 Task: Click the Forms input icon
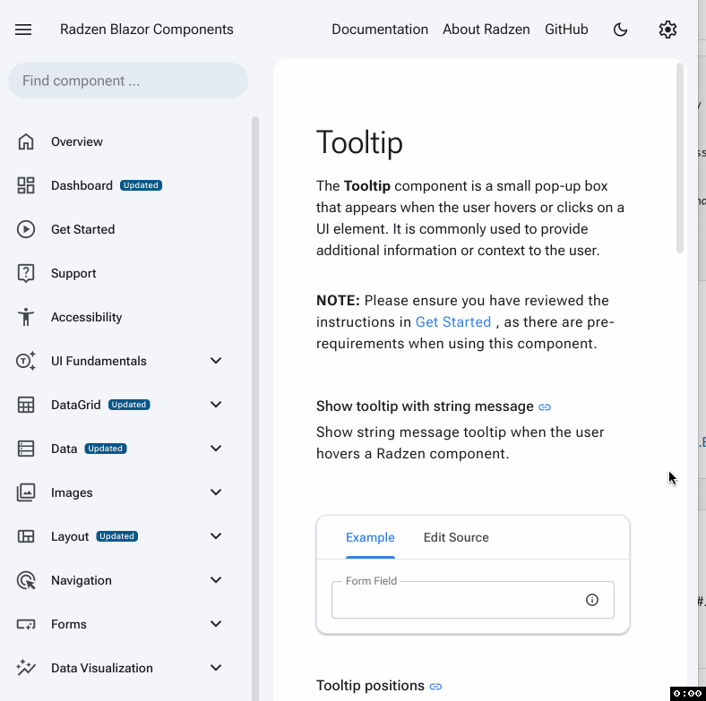coord(26,624)
